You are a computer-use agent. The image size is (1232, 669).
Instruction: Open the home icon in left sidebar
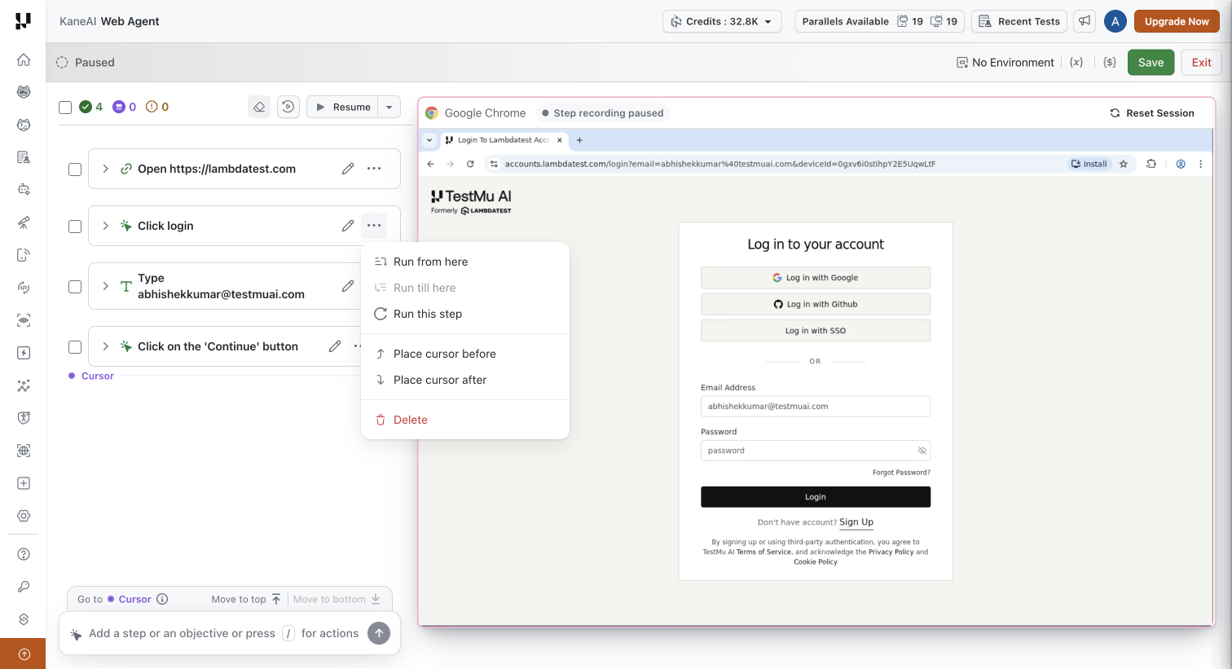point(24,59)
